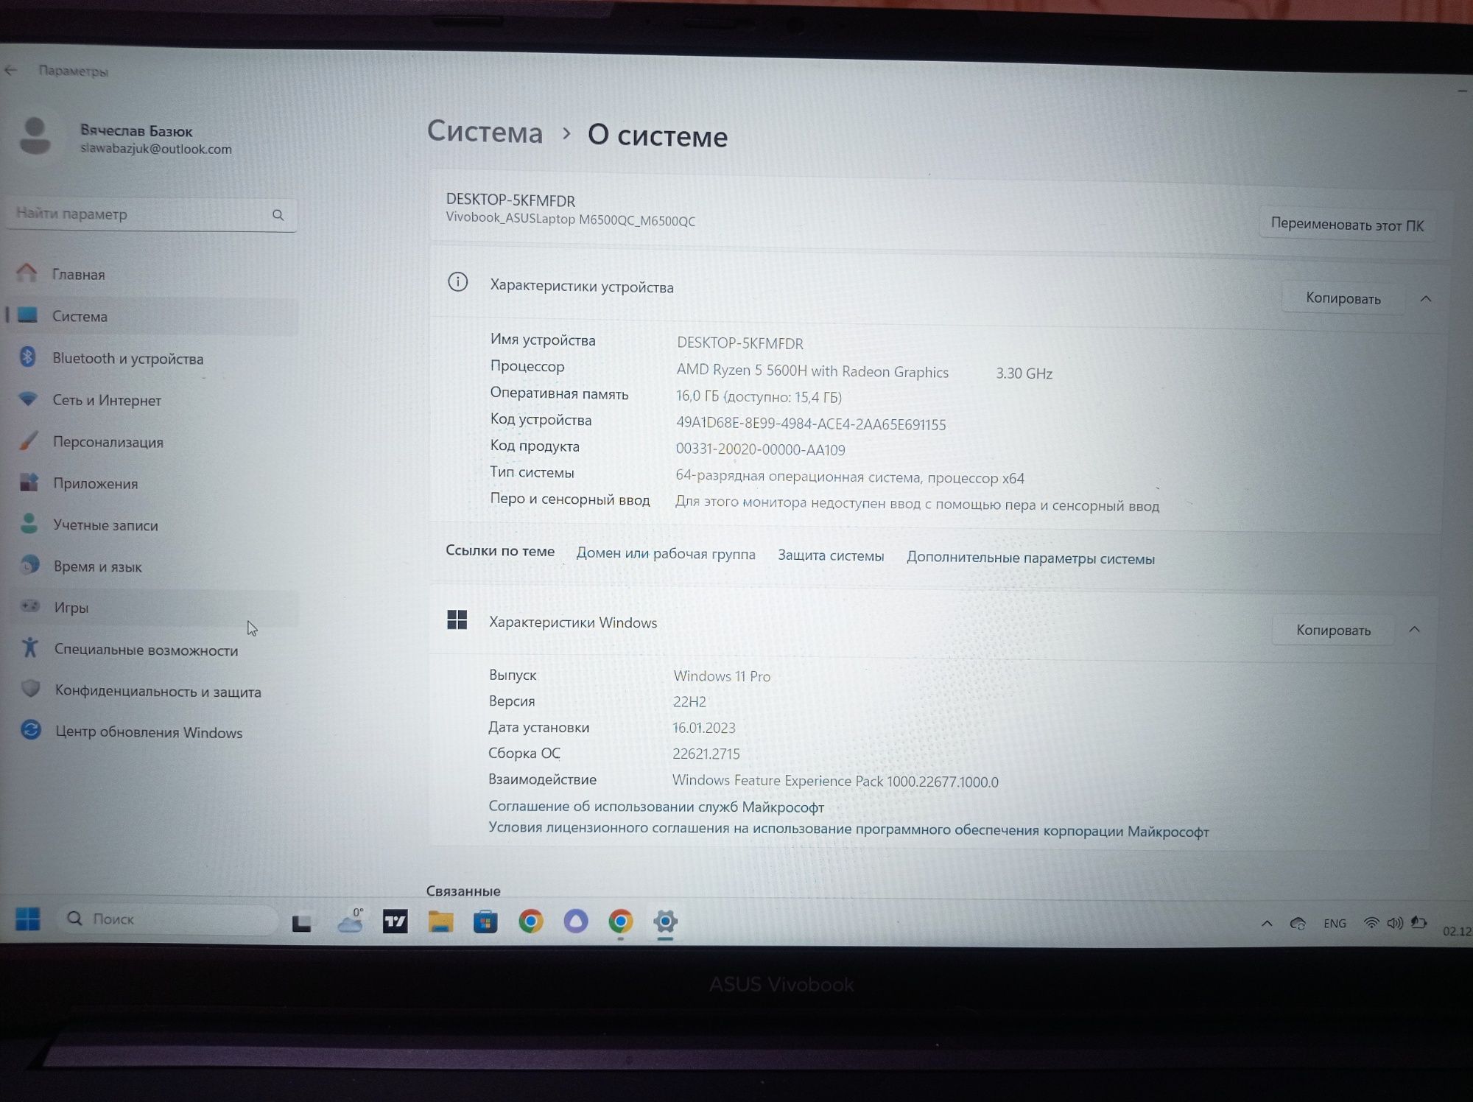Open the second Chrome icon with indicator
The width and height of the screenshot is (1473, 1102).
click(x=620, y=921)
